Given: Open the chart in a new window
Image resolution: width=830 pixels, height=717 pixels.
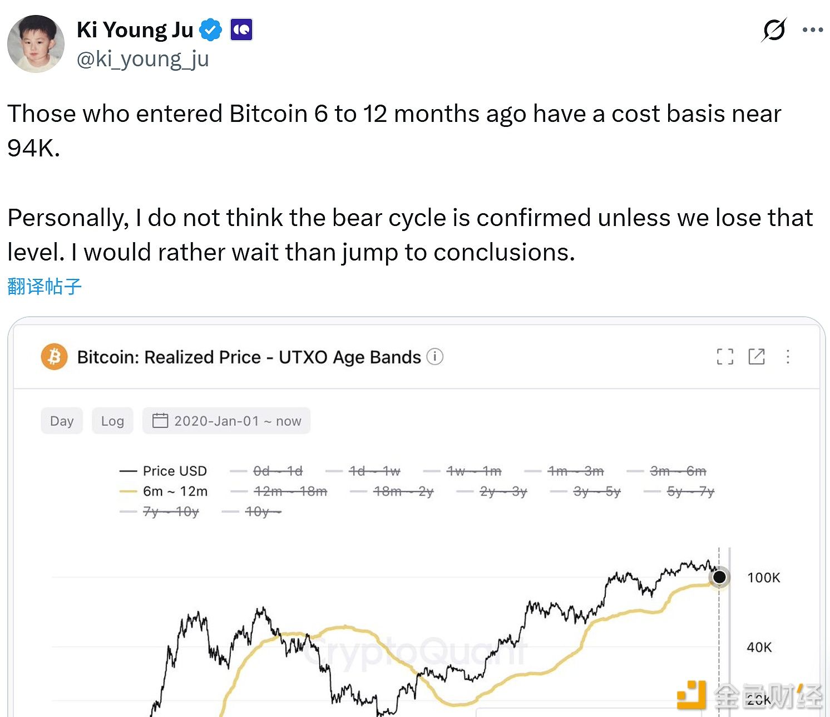Looking at the screenshot, I should [x=757, y=356].
